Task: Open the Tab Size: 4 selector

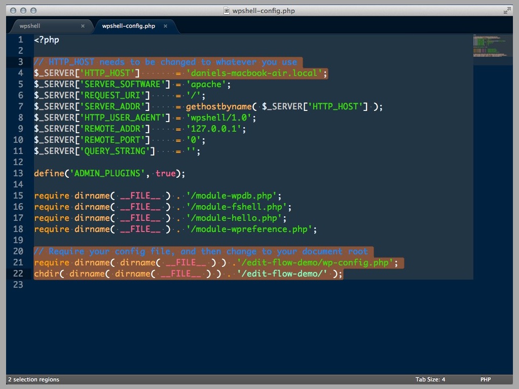Action: 430,379
